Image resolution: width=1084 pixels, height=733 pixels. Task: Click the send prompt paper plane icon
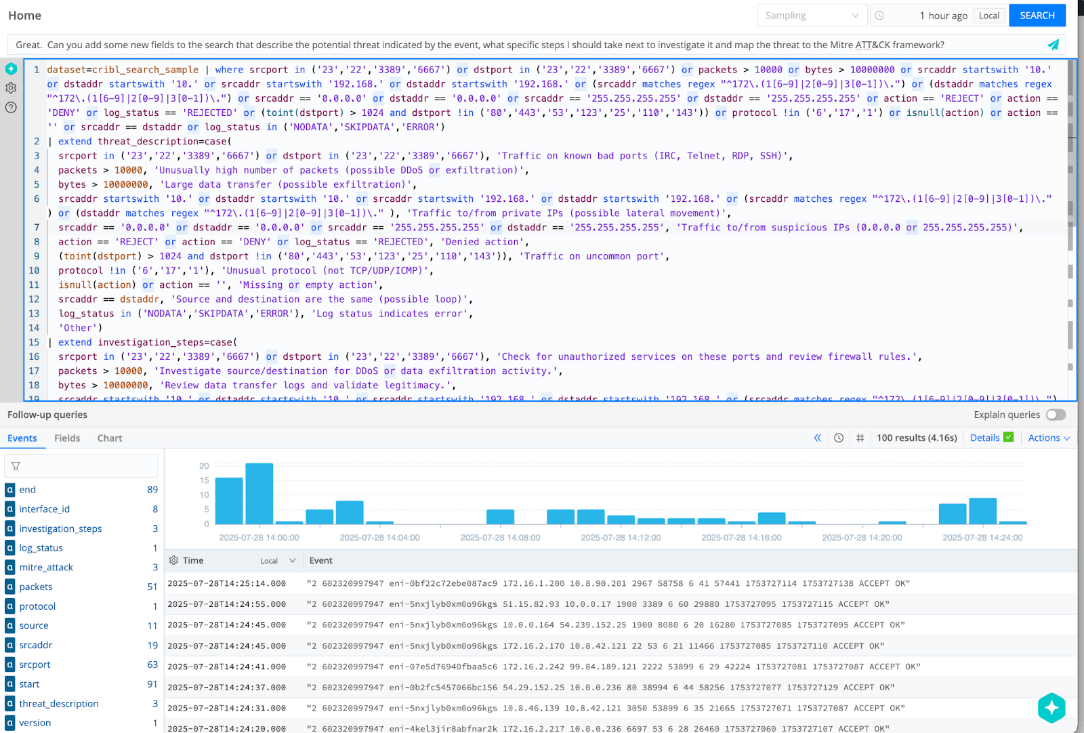1053,45
